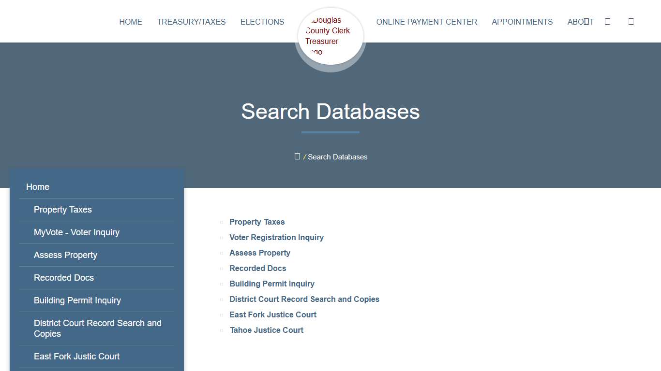661x371 pixels.
Task: Open ONLINE PAYMENT CENTER from the navigation
Action: pos(427,22)
